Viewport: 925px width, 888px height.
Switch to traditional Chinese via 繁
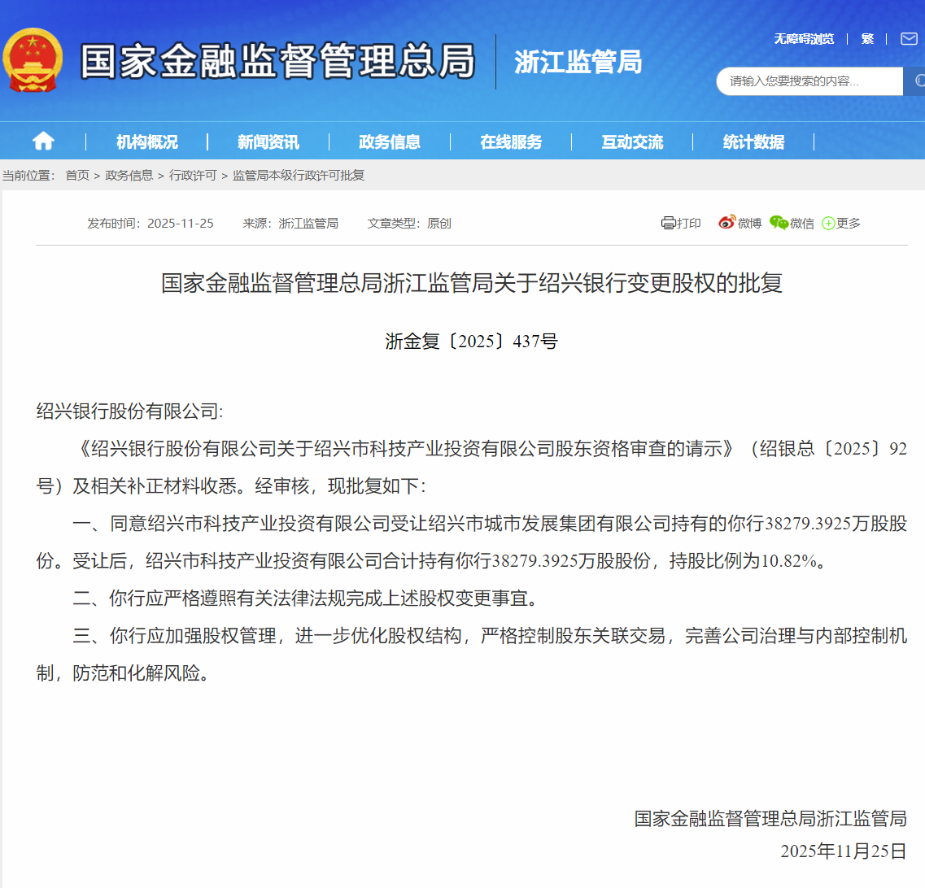867,39
